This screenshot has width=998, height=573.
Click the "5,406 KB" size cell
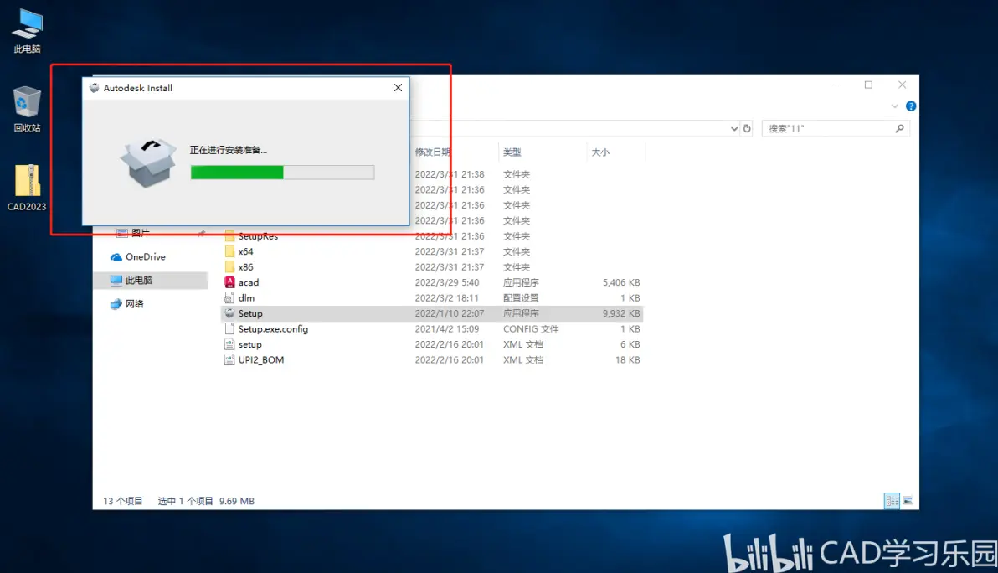point(621,282)
